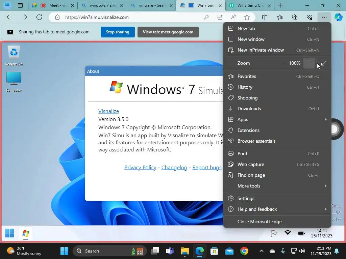This screenshot has height=259, width=346.
Task: Click the Action Center flag in simulated tray
Action: point(274,233)
